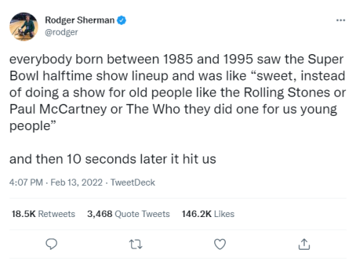Viewport: 356px width, 264px height.
Task: View the 3,468 Quote Tweets
Action: pyautogui.click(x=128, y=214)
